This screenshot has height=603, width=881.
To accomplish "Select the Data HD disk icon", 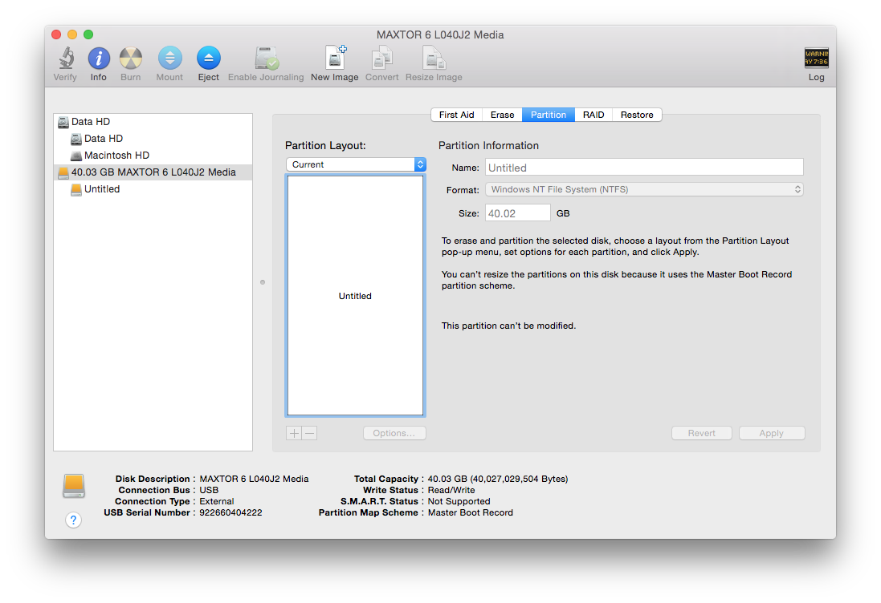I will pos(63,122).
